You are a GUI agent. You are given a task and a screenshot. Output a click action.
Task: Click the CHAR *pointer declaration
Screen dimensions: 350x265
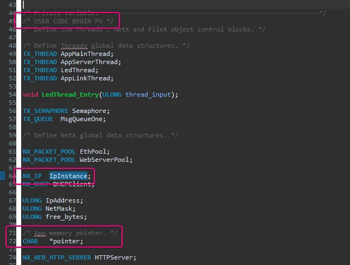point(53,241)
